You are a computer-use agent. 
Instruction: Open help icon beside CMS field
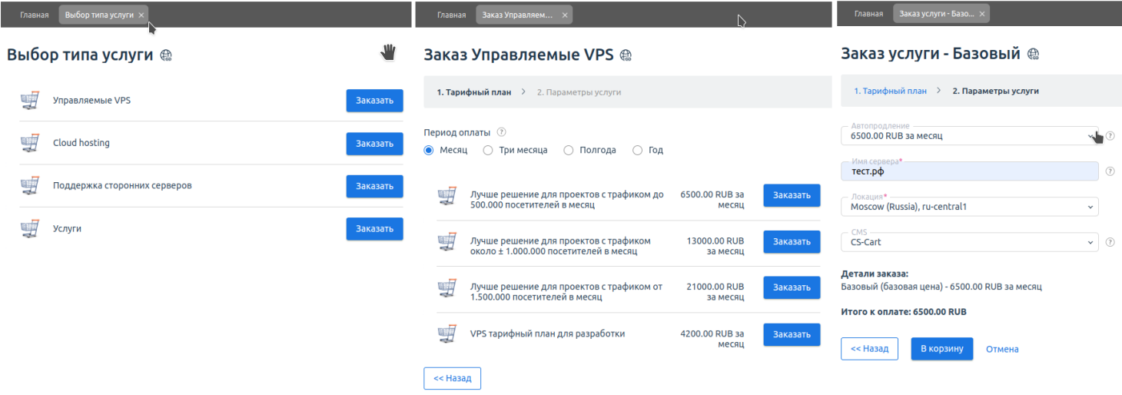(1110, 242)
